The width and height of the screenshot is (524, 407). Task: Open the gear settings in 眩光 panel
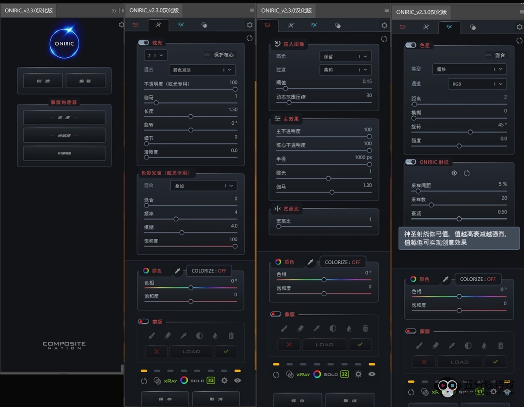pos(250,25)
